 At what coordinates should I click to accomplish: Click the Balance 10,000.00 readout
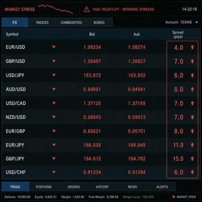pos(17,197)
